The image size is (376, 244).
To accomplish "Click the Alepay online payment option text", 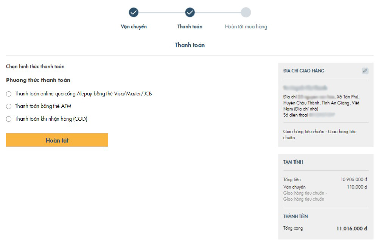I will coord(83,94).
